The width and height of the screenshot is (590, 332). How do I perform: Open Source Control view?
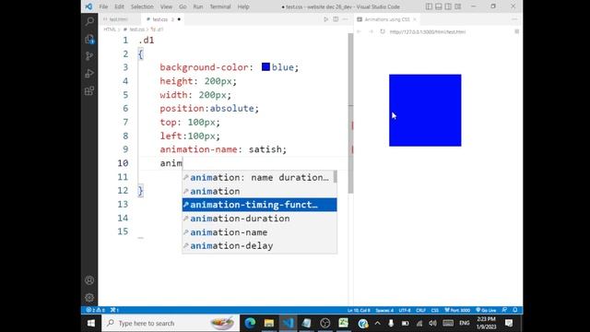(89, 56)
